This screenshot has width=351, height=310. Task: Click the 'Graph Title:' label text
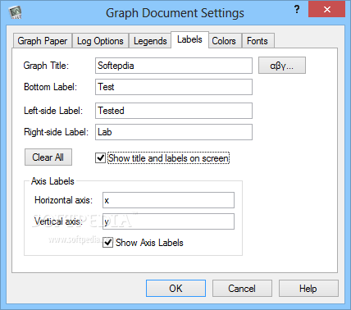tap(46, 66)
